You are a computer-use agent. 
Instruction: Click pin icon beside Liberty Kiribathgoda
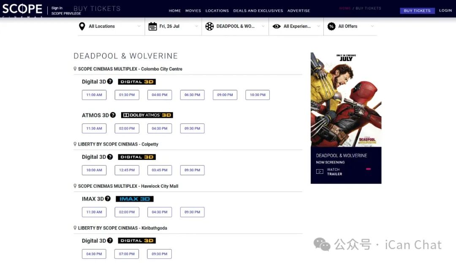(x=75, y=228)
